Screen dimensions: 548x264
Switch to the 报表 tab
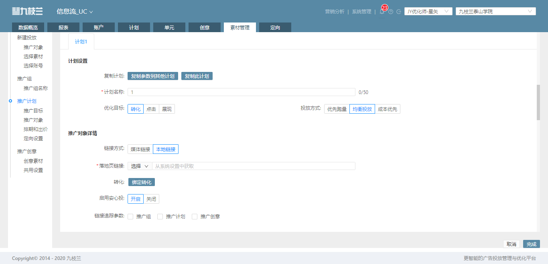(x=63, y=27)
